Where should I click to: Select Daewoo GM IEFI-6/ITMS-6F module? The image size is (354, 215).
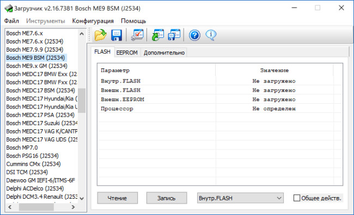[x=41, y=180]
